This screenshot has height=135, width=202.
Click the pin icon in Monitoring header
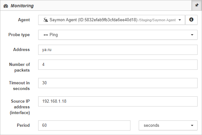[197, 5]
